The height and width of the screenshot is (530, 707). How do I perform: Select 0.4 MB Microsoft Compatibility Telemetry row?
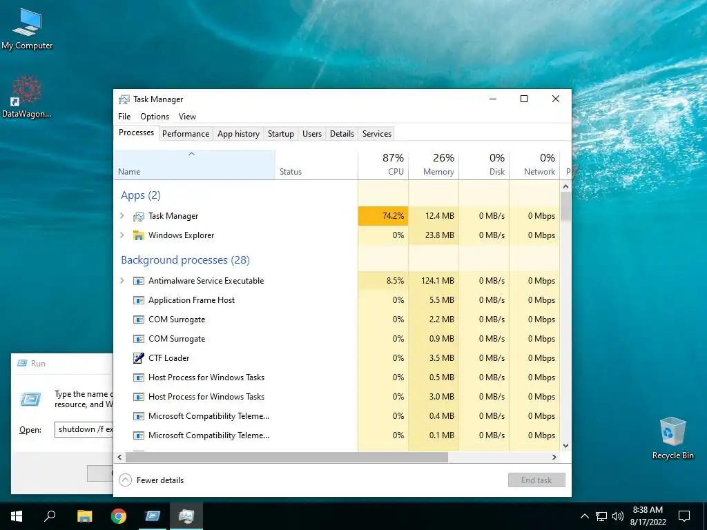point(337,416)
